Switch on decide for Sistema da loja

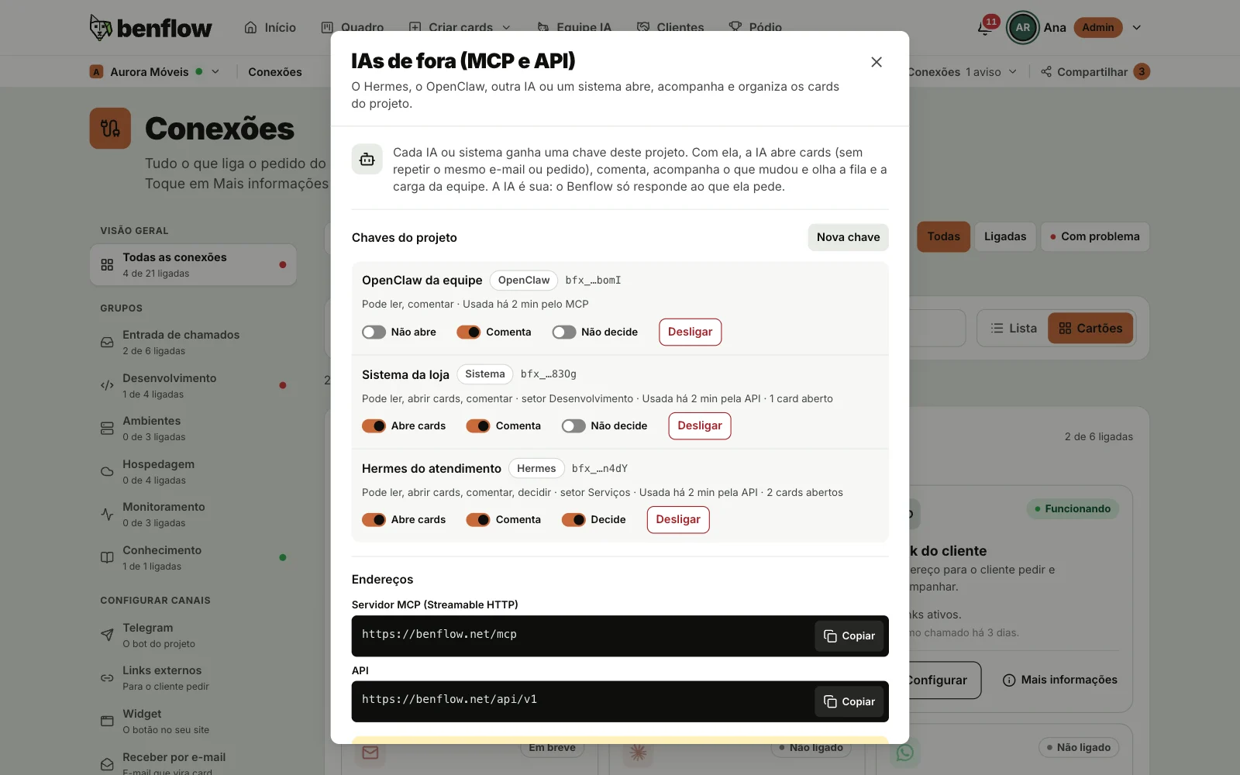coord(573,425)
